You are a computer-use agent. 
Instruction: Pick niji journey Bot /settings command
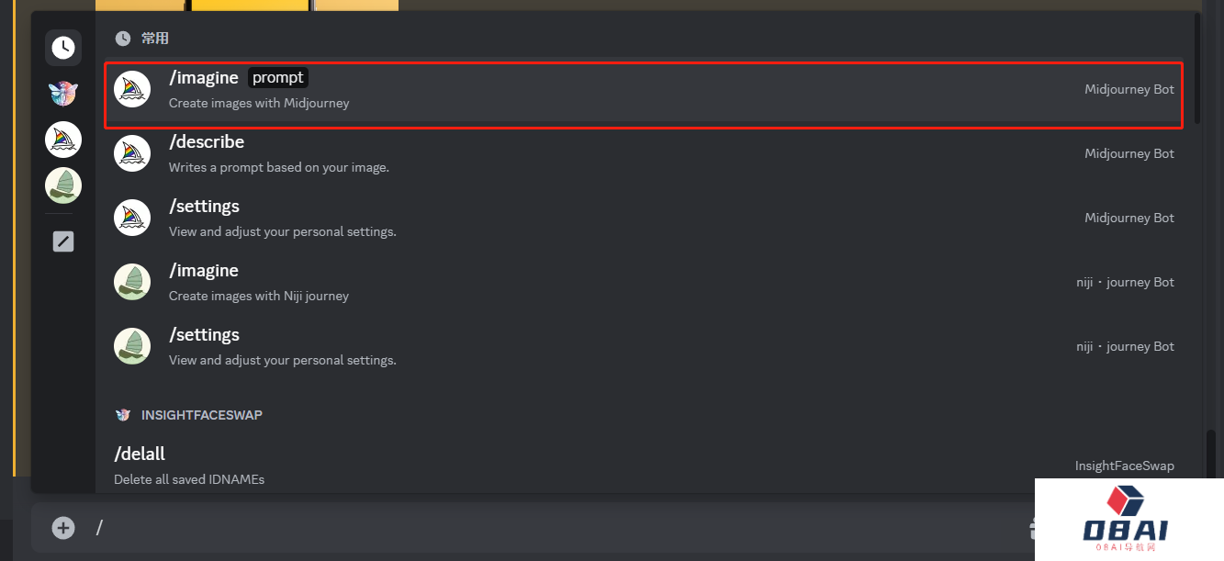pos(644,346)
